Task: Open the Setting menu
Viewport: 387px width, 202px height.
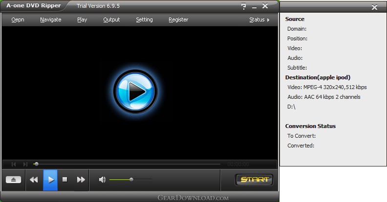Action: tap(144, 19)
